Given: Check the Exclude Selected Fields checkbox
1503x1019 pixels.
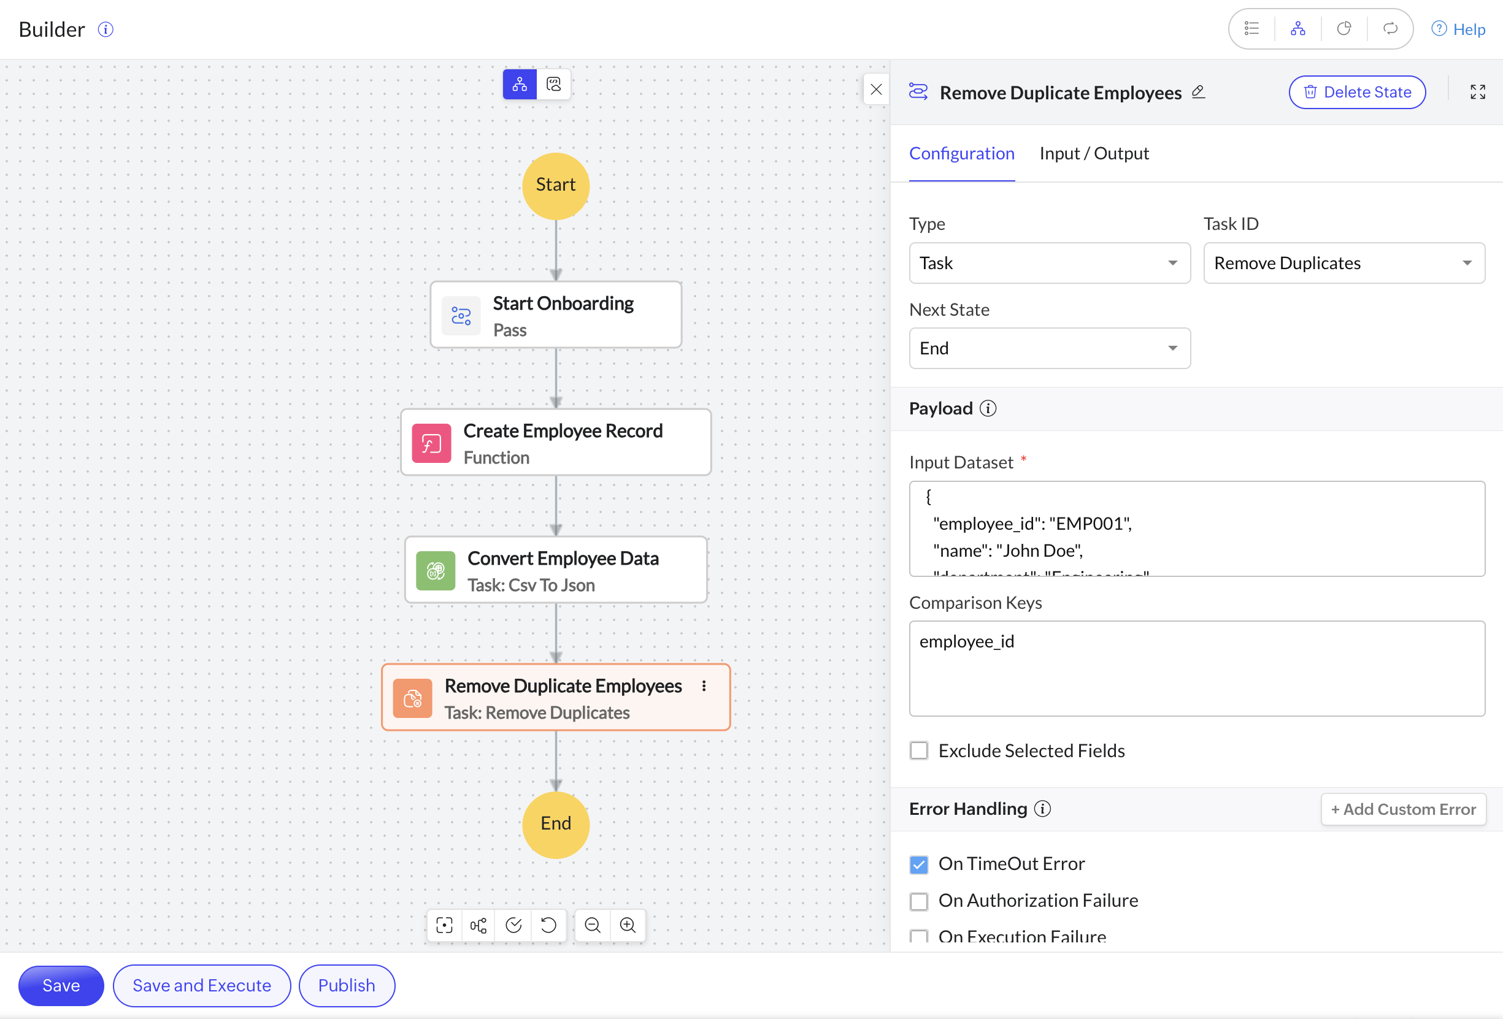Looking at the screenshot, I should 918,750.
